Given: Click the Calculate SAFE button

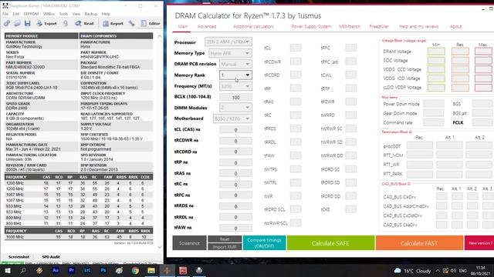Looking at the screenshot, I should coord(330,243).
